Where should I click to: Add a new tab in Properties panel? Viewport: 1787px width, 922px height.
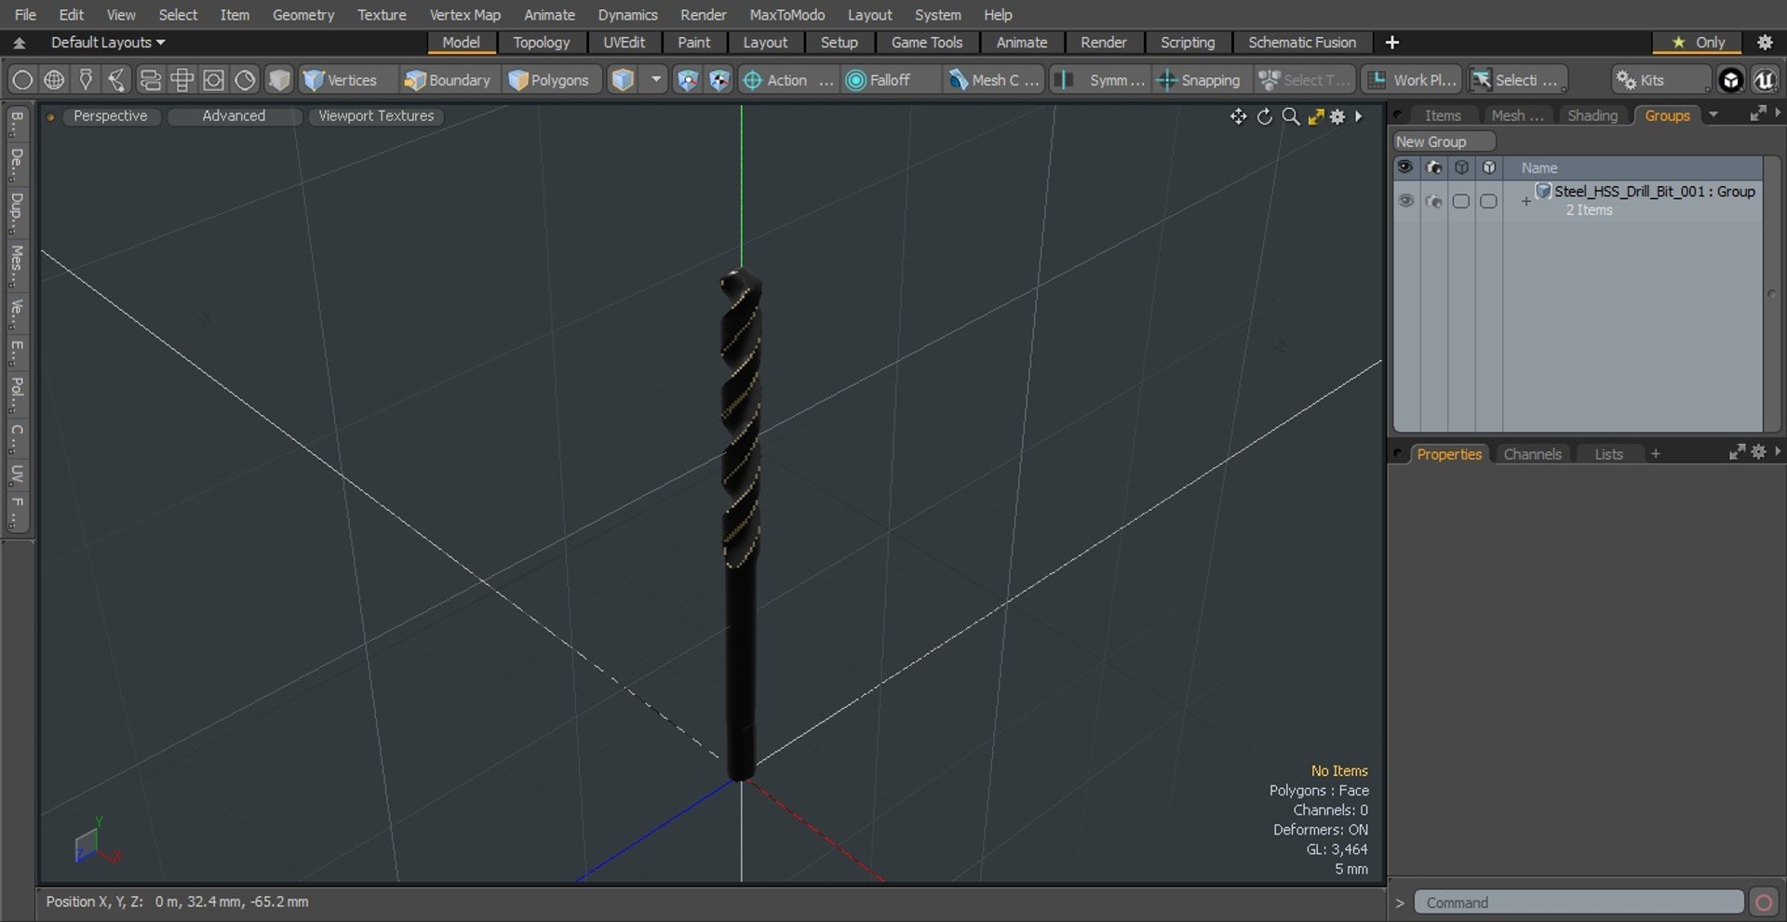[x=1655, y=454]
